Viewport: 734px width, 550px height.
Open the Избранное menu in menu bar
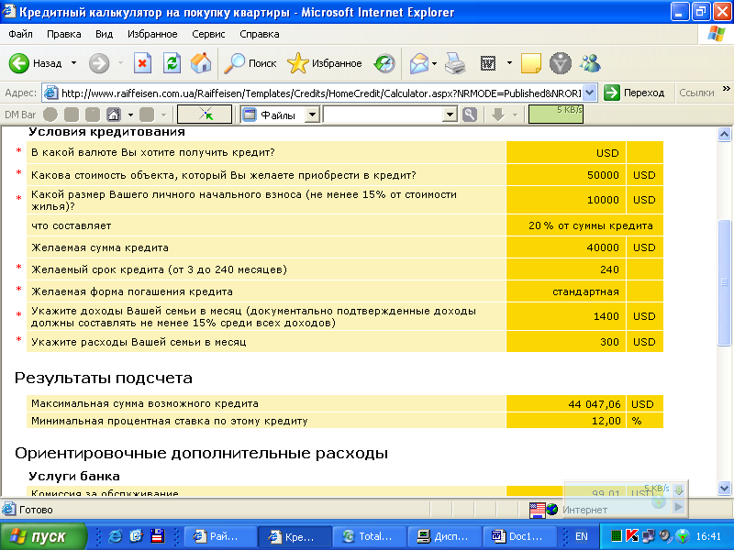click(152, 34)
